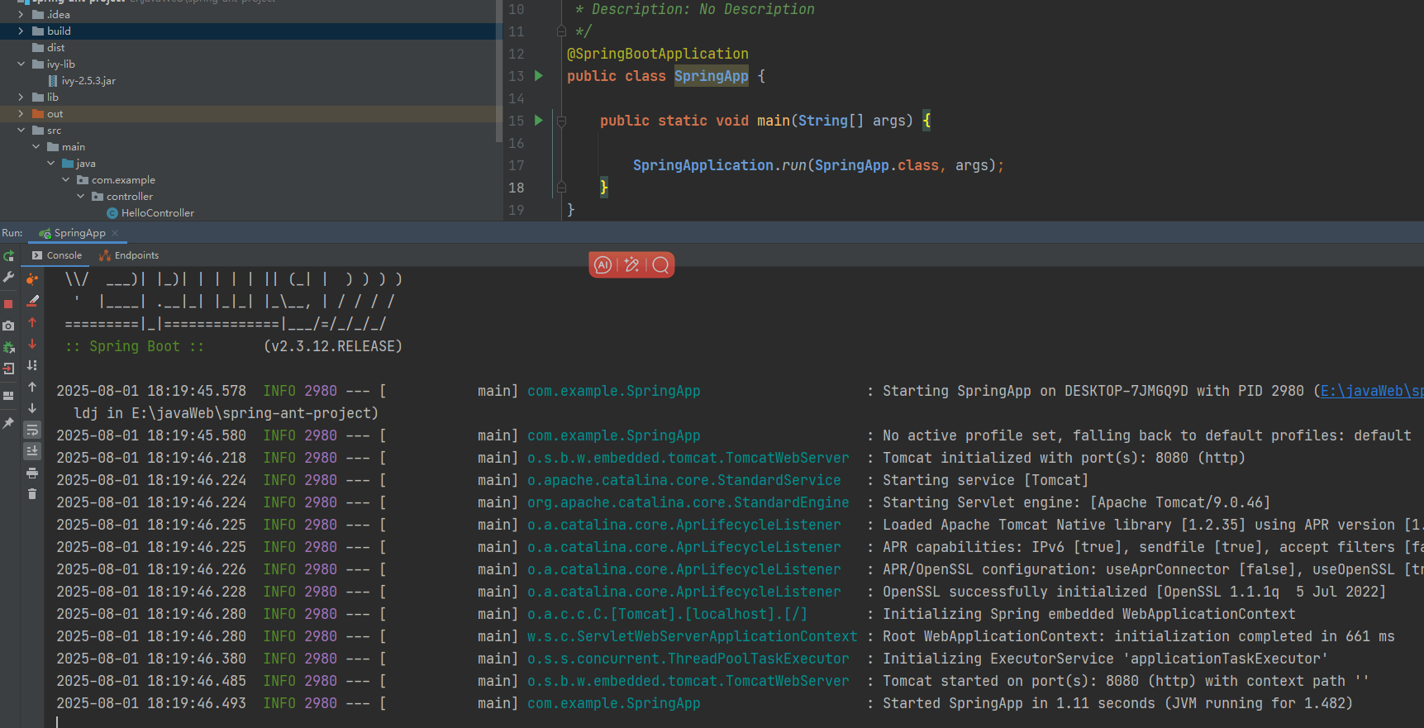Collapse the fold marker at line 18
Image resolution: width=1424 pixels, height=728 pixels.
561,188
